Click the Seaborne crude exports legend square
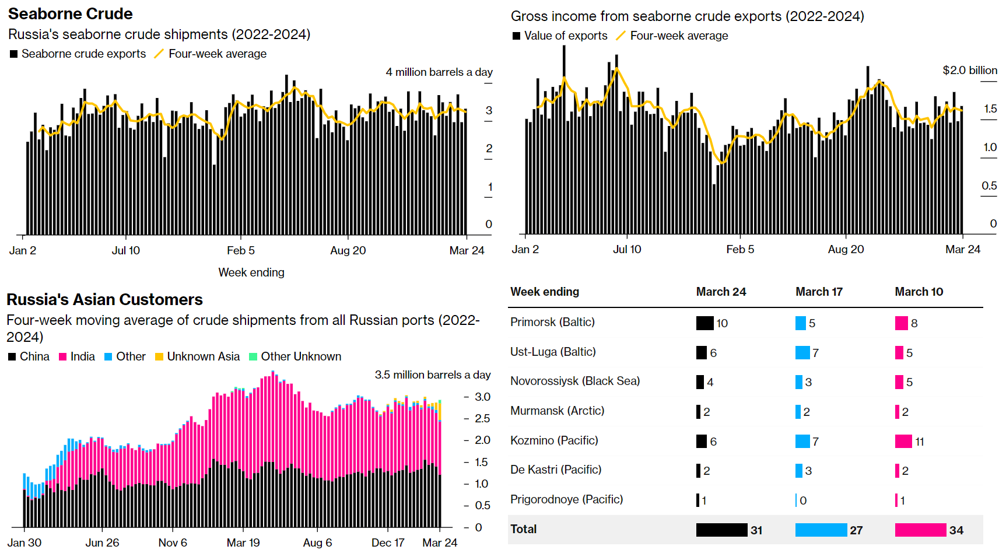The image size is (1006, 553). click(x=13, y=54)
